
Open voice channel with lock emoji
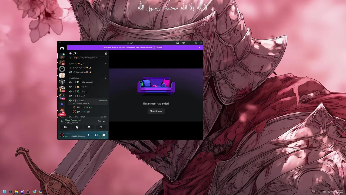88,87
